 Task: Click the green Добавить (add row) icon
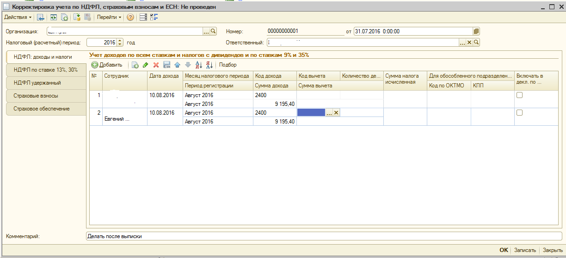[95, 65]
